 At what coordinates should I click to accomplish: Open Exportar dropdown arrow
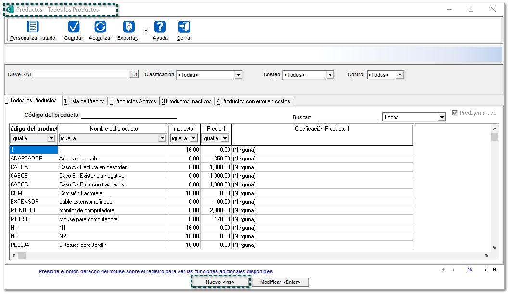146,30
